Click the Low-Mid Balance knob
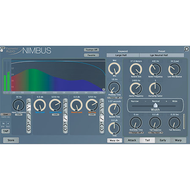 point(174,69)
